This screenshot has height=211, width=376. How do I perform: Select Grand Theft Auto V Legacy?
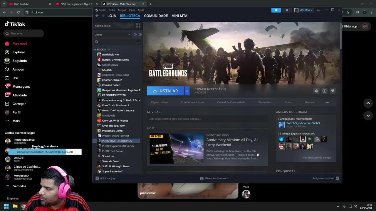pyautogui.click(x=118, y=110)
